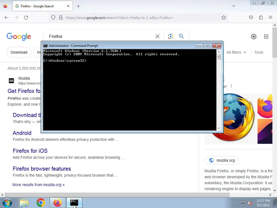The width and height of the screenshot is (277, 208).
Task: Select the Download filter chip
Action: [19, 52]
